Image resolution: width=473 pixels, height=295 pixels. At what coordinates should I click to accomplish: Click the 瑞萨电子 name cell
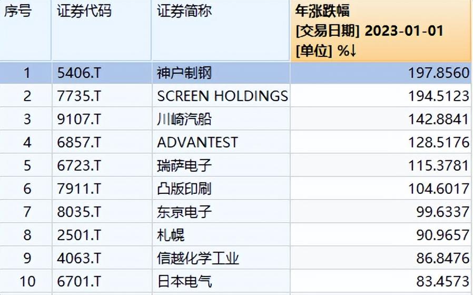pyautogui.click(x=184, y=165)
